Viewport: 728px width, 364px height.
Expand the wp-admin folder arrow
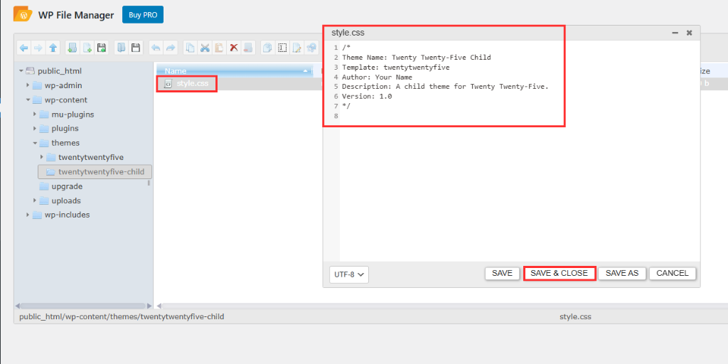[28, 85]
